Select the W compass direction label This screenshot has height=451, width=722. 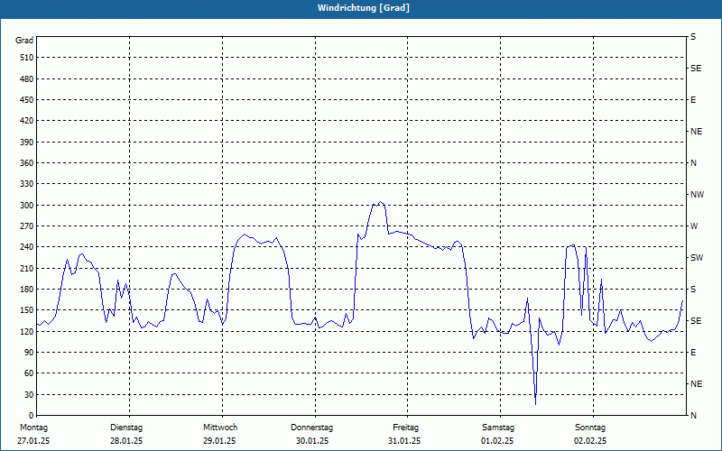(x=694, y=226)
